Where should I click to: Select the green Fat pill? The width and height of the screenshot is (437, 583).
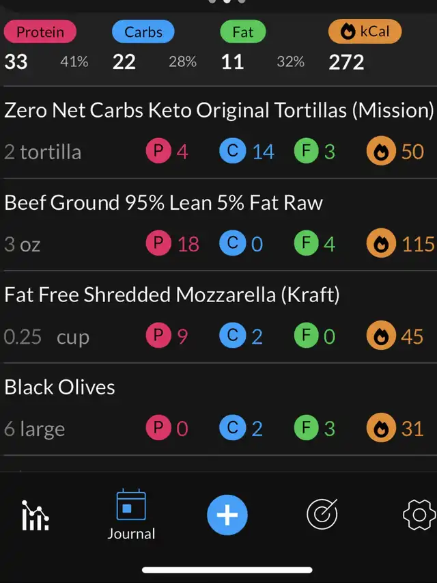[x=243, y=31]
